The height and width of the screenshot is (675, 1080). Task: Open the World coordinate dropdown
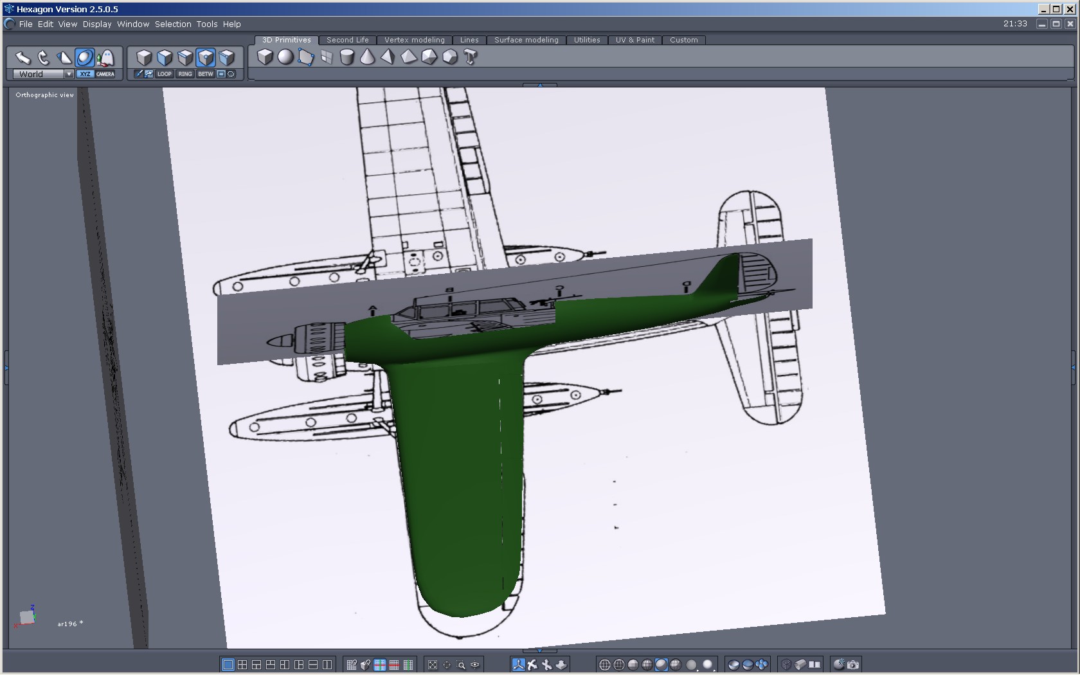coord(69,74)
